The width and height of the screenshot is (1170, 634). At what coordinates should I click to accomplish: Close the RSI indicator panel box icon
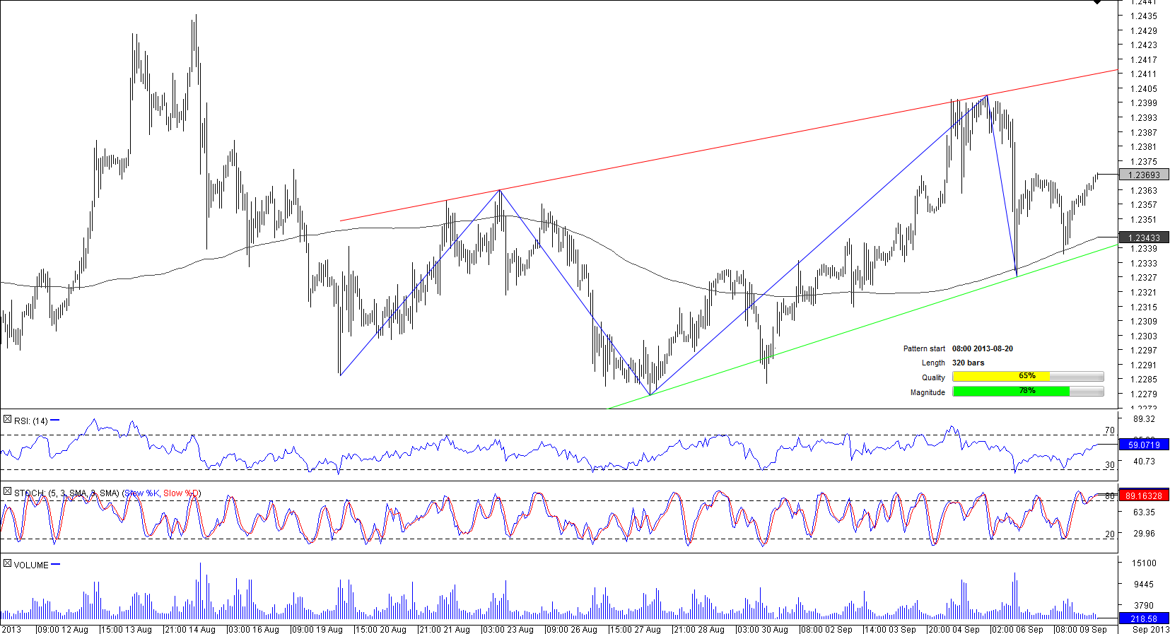coord(7,420)
